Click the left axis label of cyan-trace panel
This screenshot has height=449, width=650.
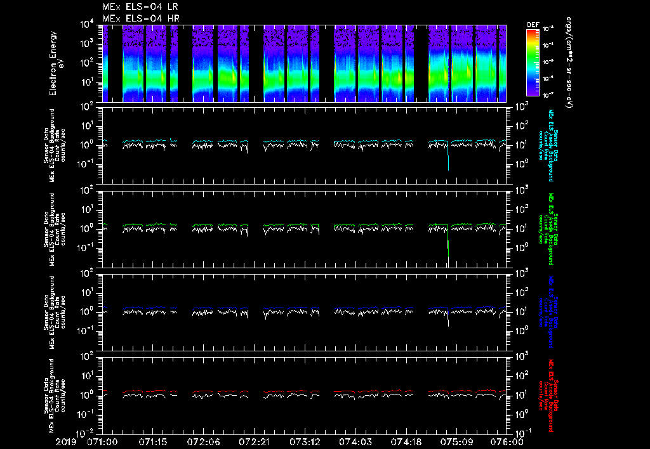coord(55,145)
